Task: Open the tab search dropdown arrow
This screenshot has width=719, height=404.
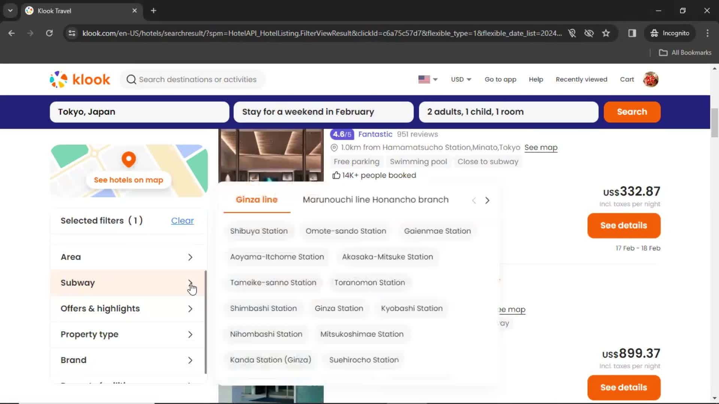Action: [10, 10]
